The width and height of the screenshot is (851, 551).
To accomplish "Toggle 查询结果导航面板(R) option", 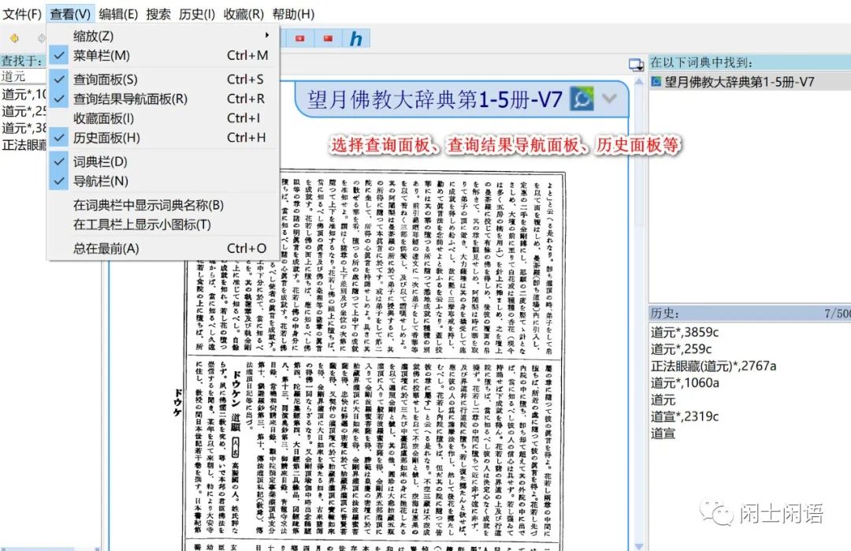I will pyautogui.click(x=163, y=99).
